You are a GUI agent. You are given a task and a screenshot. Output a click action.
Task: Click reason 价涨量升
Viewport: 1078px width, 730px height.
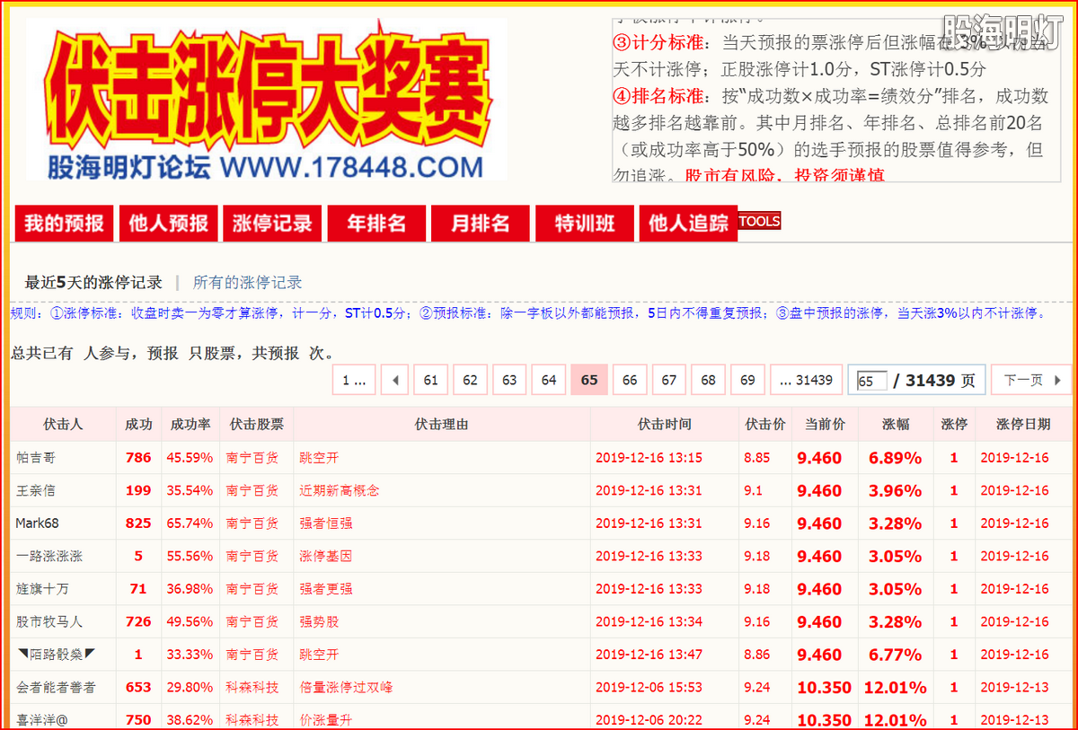coord(326,720)
